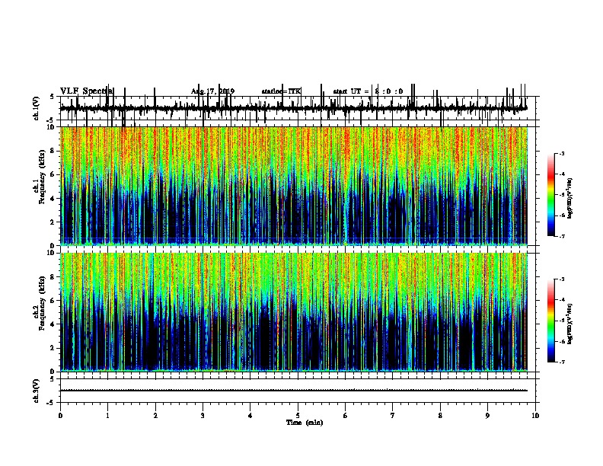The height and width of the screenshot is (466, 603).
Task: Click the "6" tick on the time axis
Action: 346,416
